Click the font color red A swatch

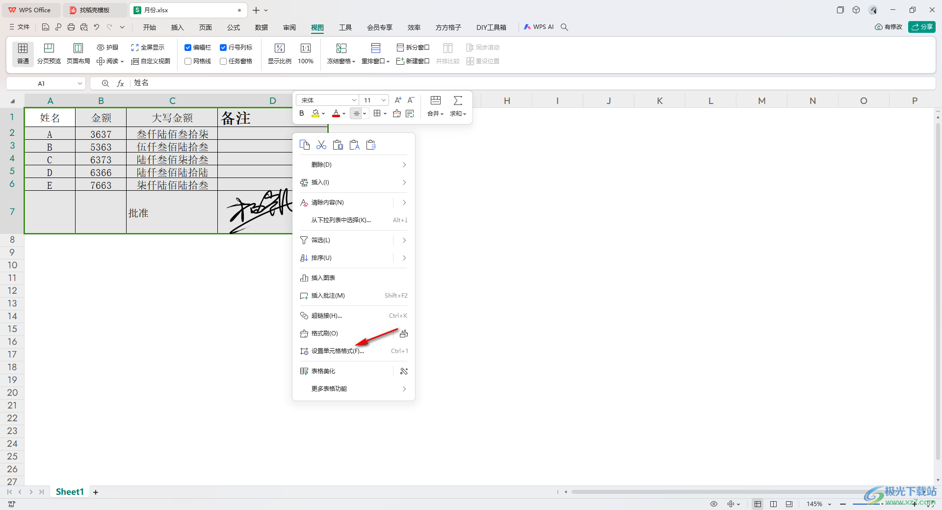[x=336, y=113]
